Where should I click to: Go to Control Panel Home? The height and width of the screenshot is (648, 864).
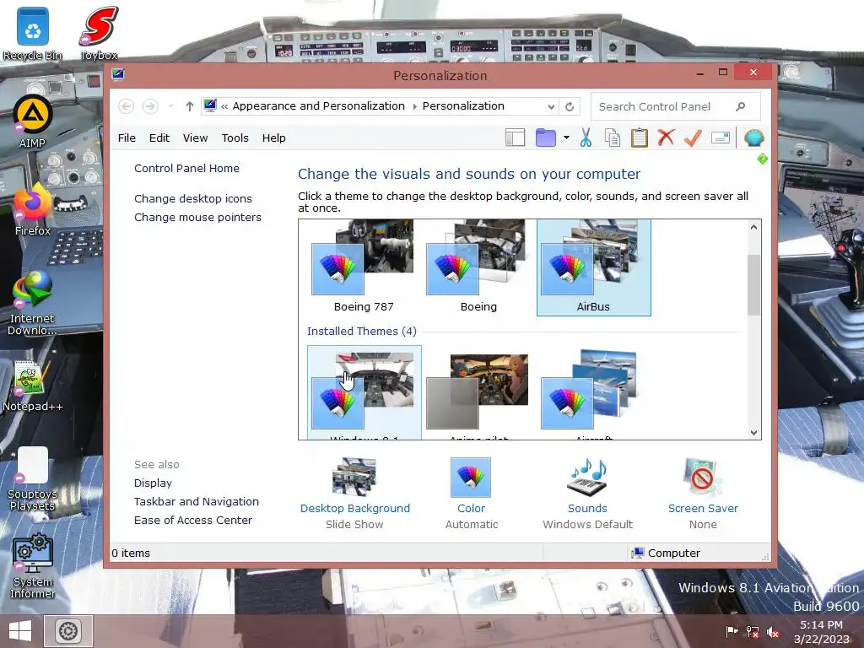click(x=186, y=168)
